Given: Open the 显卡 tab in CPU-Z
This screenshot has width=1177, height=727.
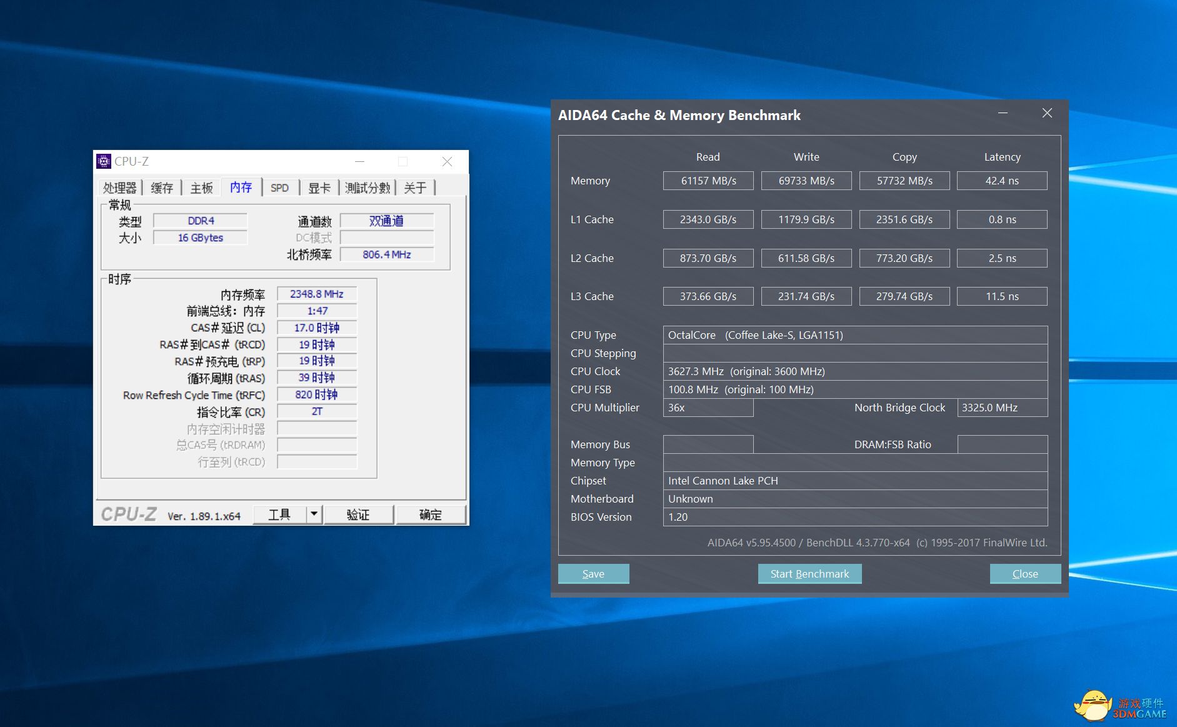Looking at the screenshot, I should [x=319, y=188].
